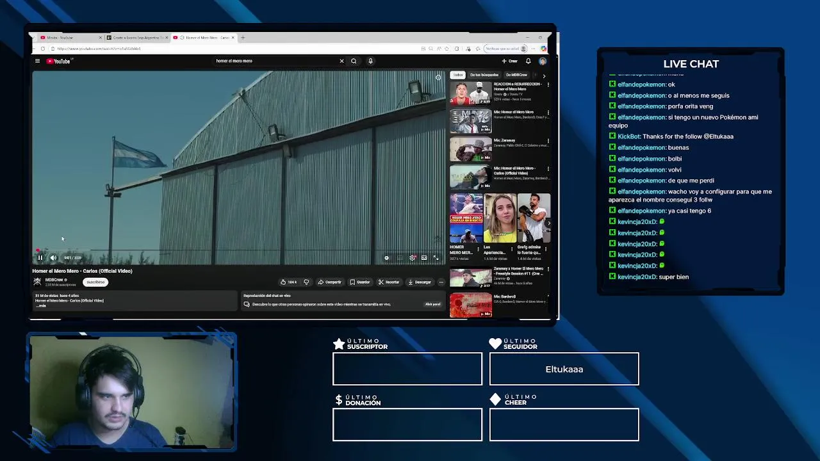Open the Copilot icon in browser toolbar
Screen dimensions: 820x461
click(543, 49)
